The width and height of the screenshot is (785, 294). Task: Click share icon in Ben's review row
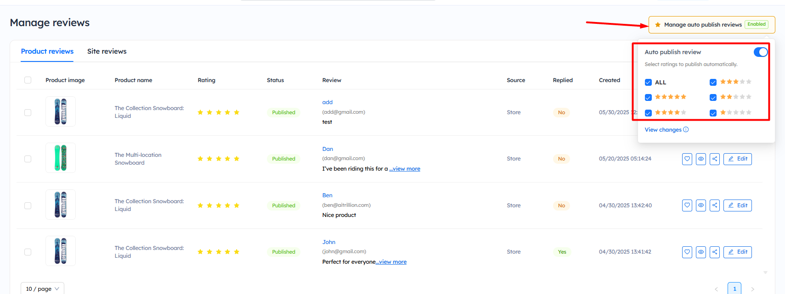point(714,205)
